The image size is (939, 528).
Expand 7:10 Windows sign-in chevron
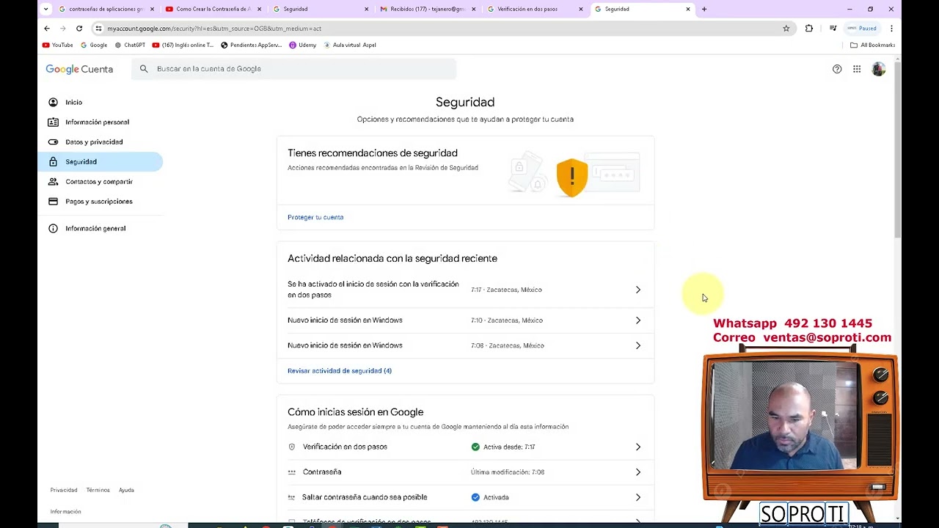pos(637,320)
